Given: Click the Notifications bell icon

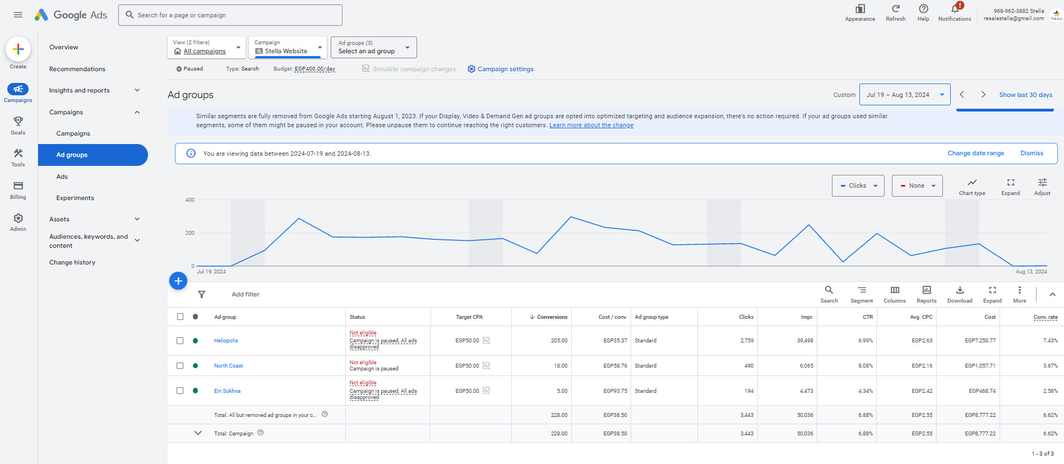Looking at the screenshot, I should click(954, 10).
